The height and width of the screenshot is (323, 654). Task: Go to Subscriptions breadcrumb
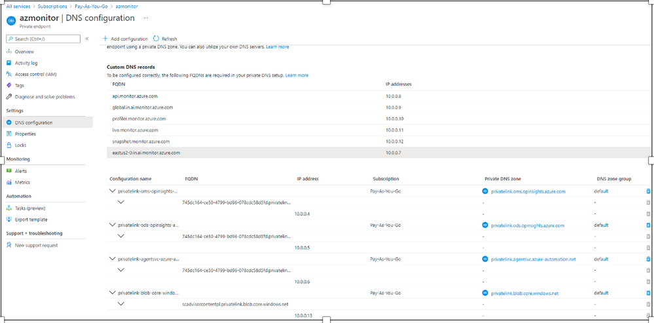(x=52, y=7)
